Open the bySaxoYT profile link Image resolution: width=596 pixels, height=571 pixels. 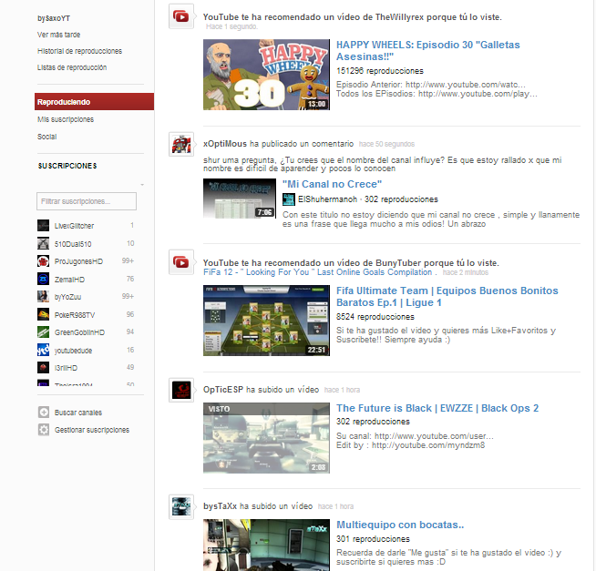coord(54,18)
